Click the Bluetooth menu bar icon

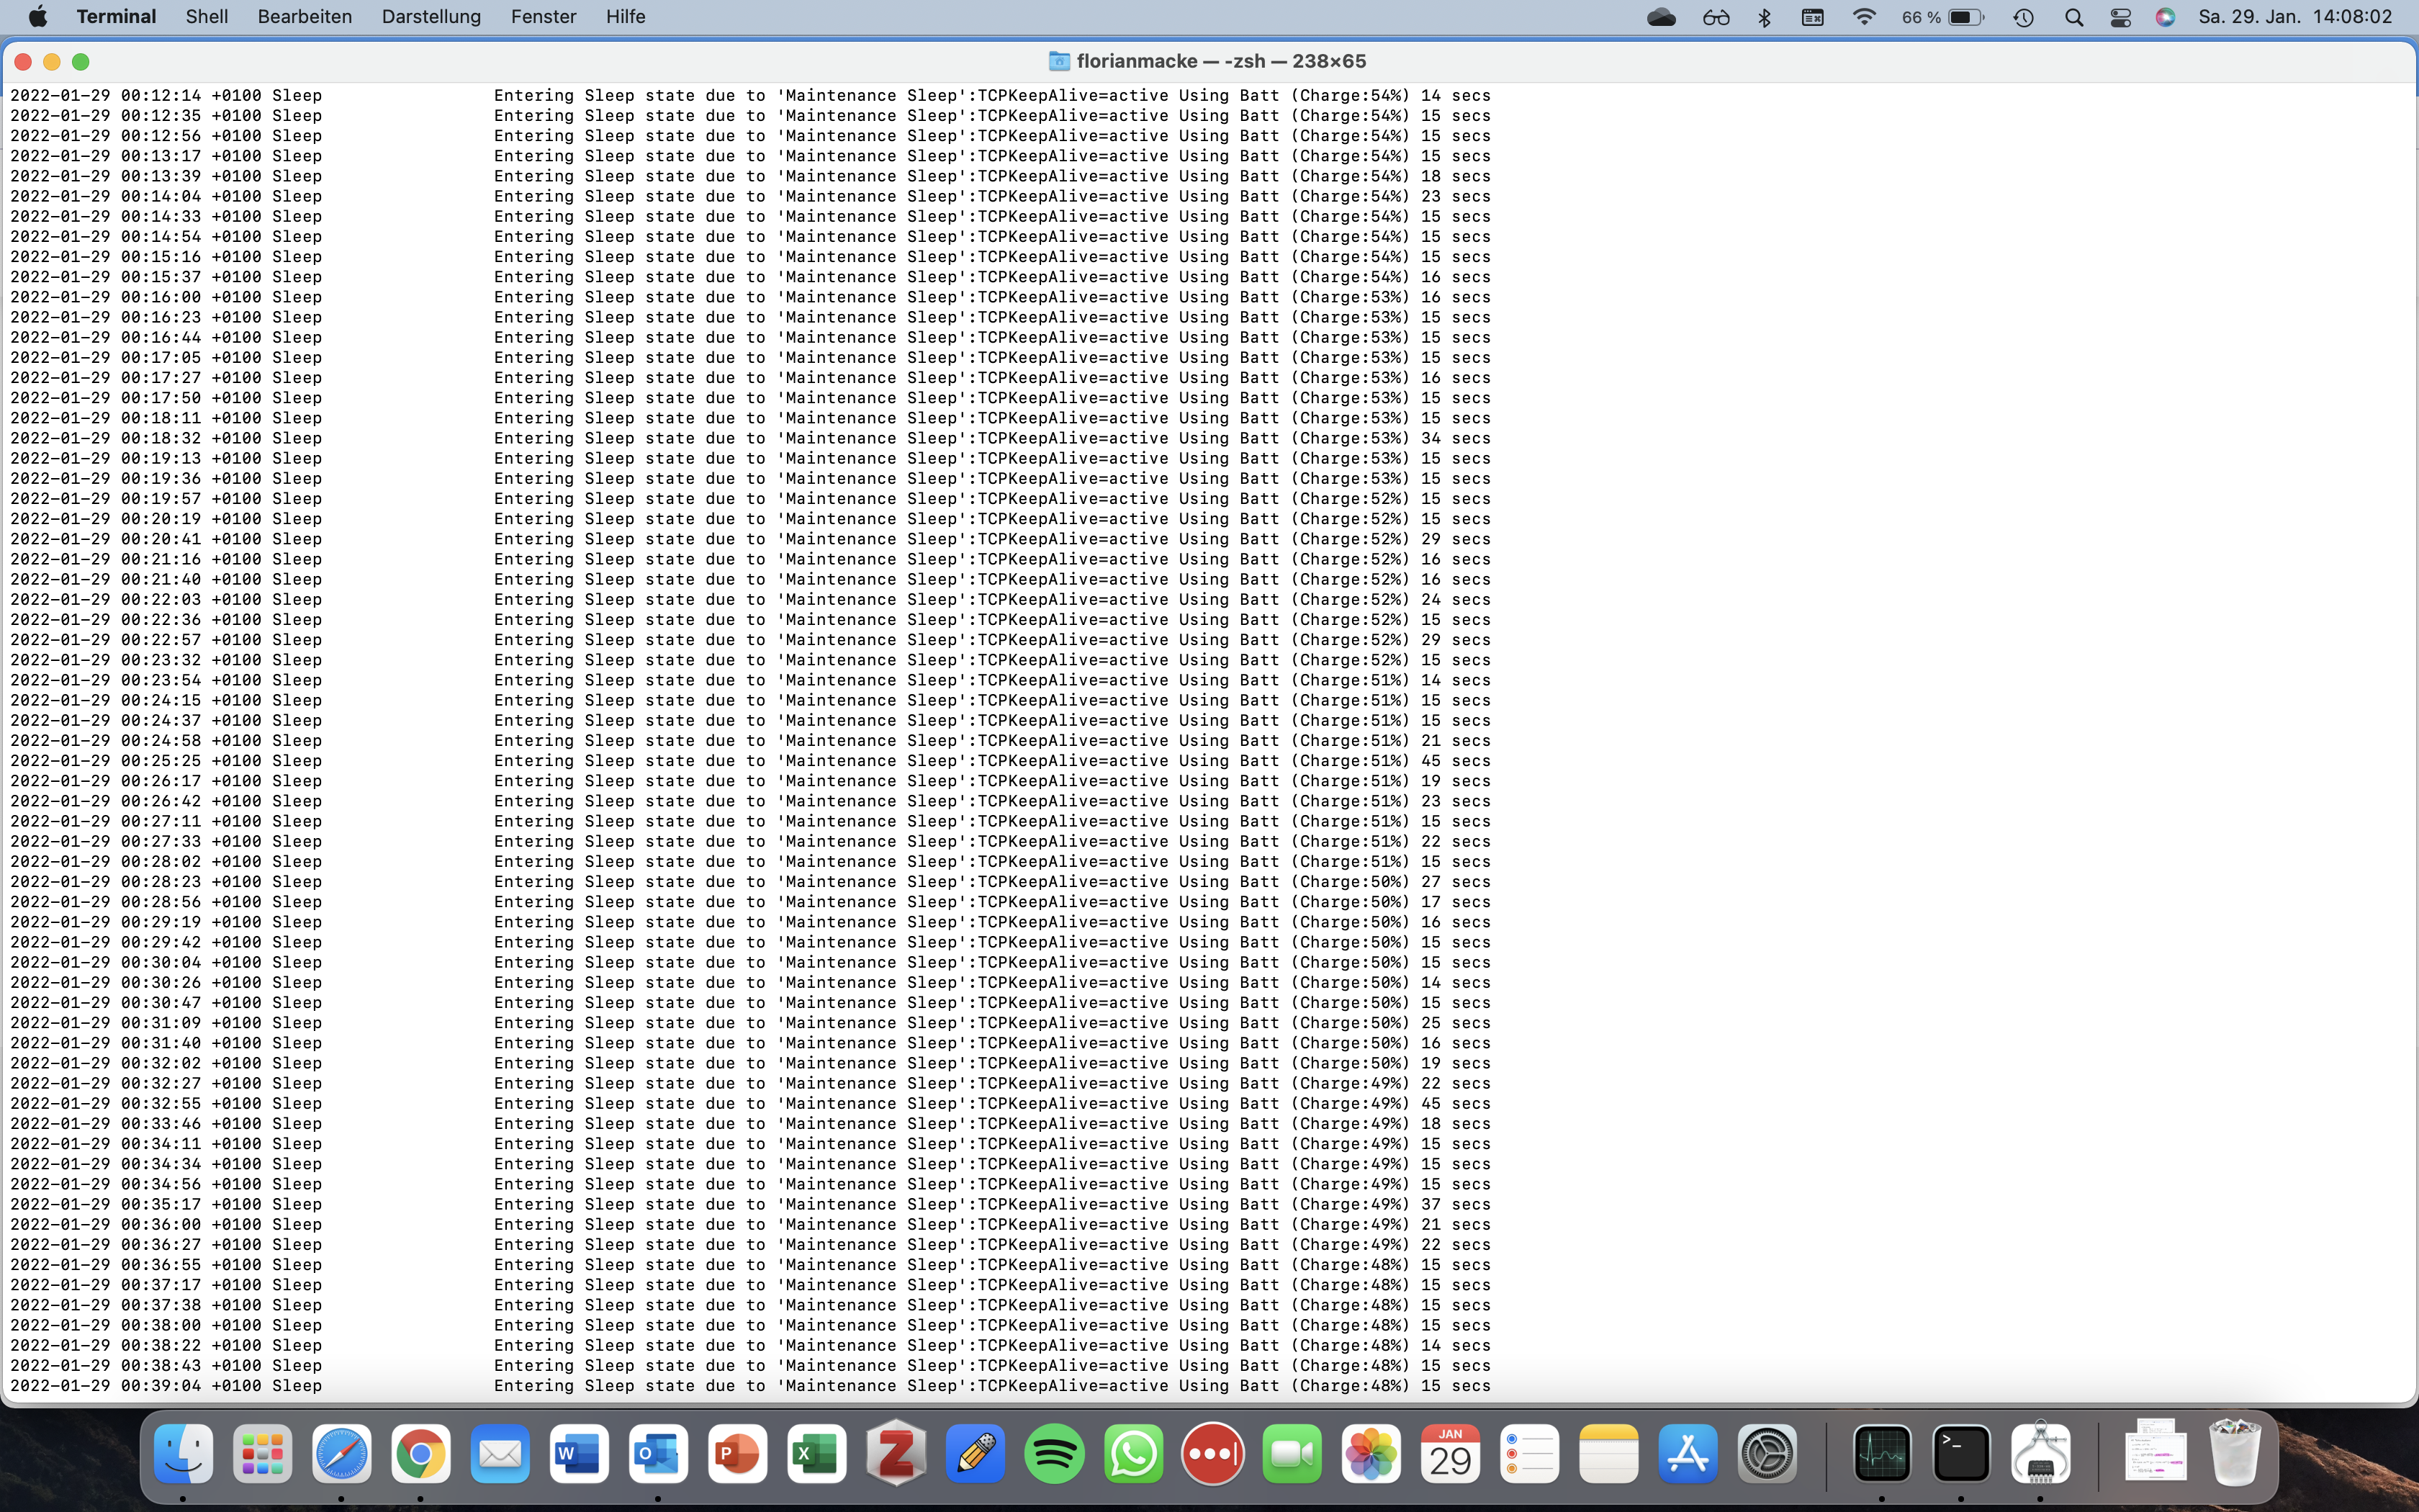pyautogui.click(x=1765, y=17)
